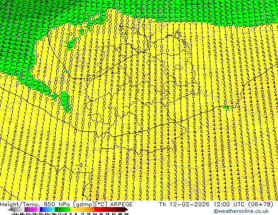Click the (06+78) run offset text
The image size is (278, 215).
tap(260, 204)
